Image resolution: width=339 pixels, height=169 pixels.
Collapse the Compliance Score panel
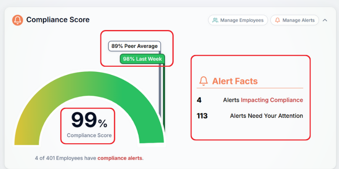[325, 20]
